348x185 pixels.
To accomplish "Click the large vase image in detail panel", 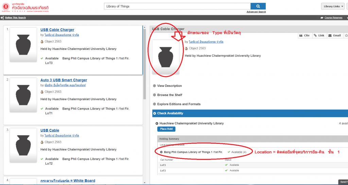I will [x=166, y=57].
